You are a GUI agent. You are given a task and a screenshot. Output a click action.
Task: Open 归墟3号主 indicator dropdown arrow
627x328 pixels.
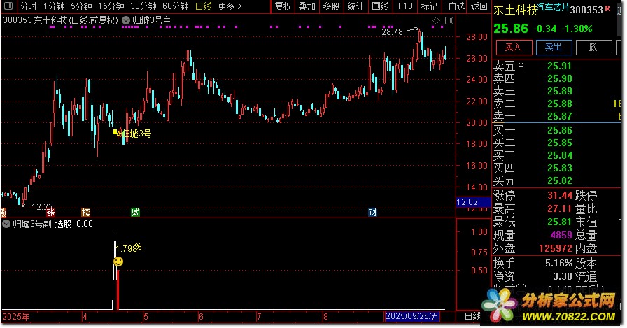click(x=125, y=20)
